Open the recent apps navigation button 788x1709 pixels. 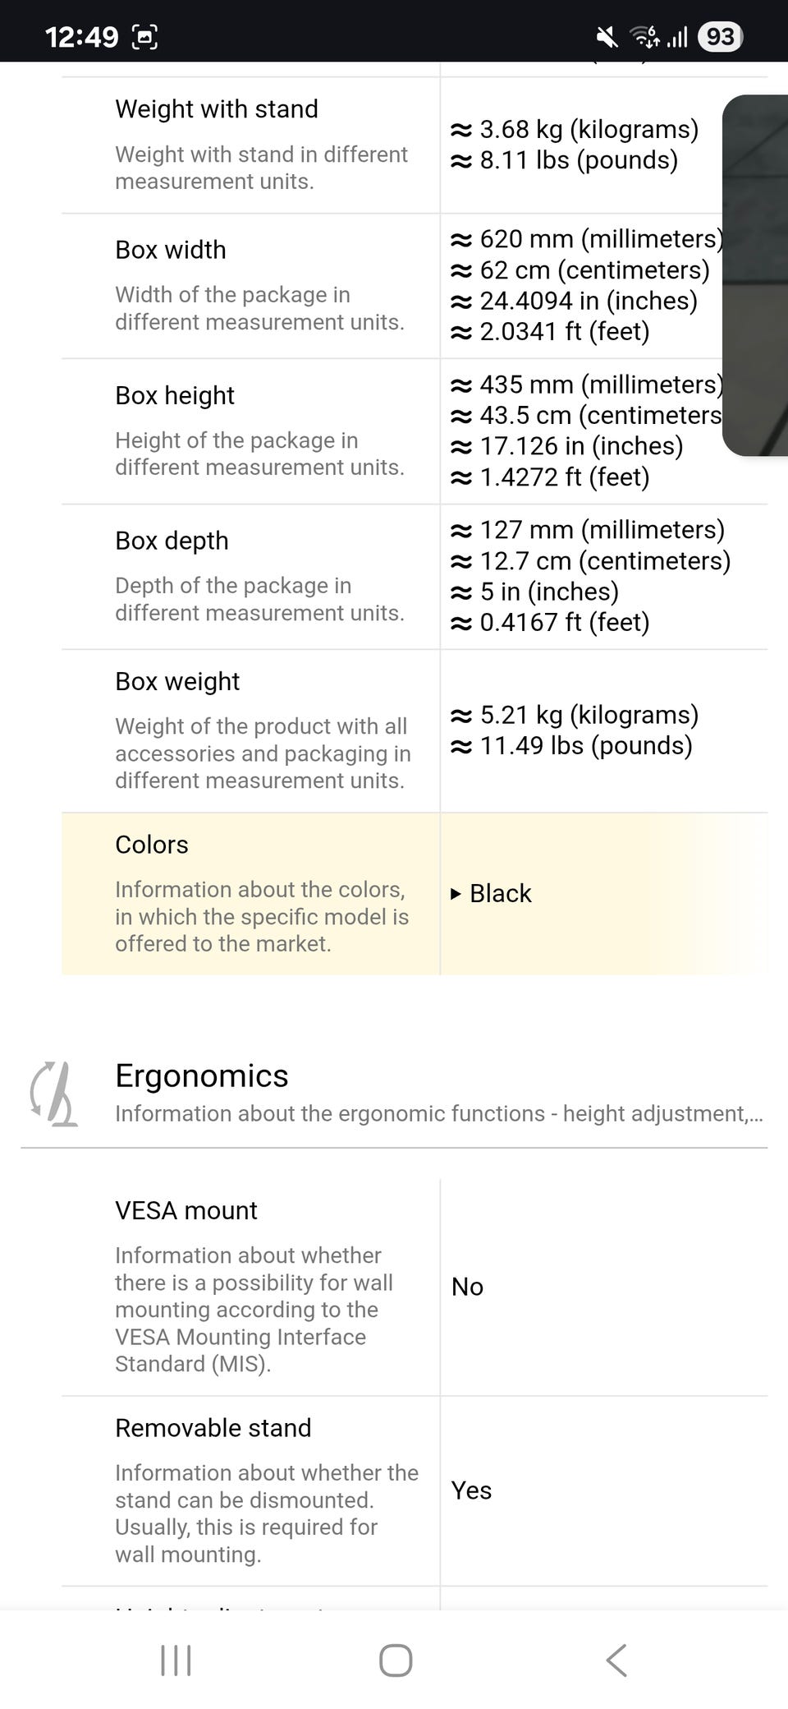pyautogui.click(x=176, y=1660)
